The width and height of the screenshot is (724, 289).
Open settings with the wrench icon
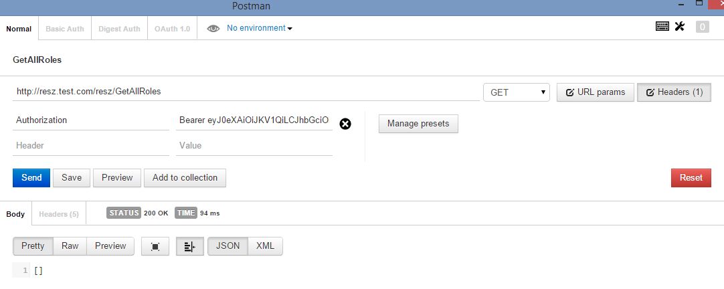680,27
